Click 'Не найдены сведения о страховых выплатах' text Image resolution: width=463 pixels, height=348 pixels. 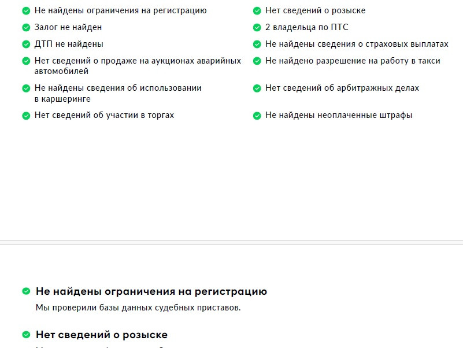coord(357,45)
